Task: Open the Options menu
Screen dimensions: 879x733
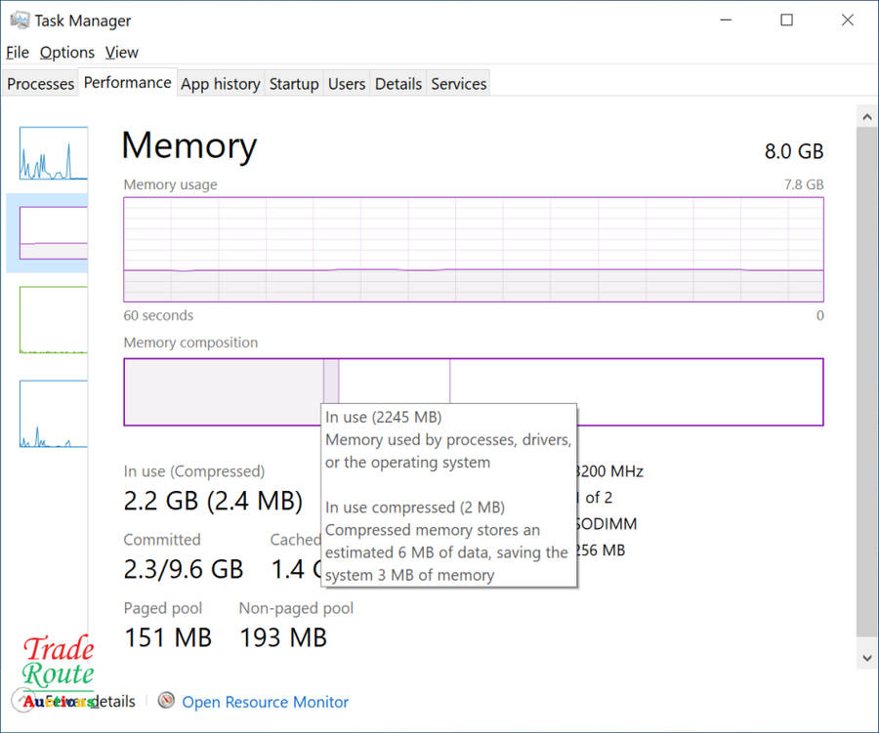Action: coord(67,53)
